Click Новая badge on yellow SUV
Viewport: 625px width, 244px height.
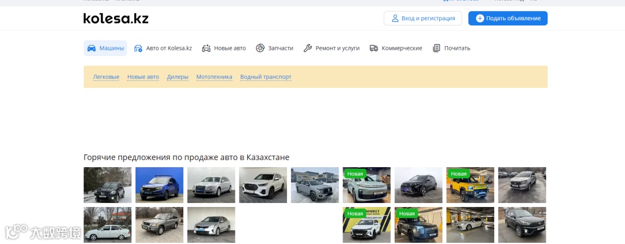pos(458,174)
